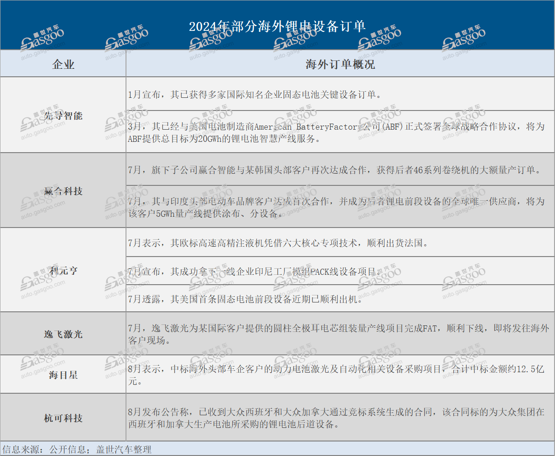Click the footer source line "信息来源"

tap(77, 449)
